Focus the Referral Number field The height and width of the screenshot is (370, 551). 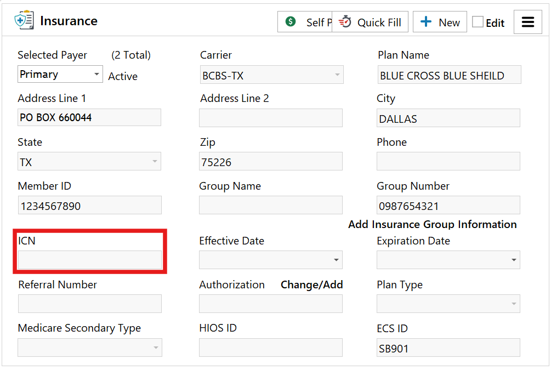pos(90,304)
